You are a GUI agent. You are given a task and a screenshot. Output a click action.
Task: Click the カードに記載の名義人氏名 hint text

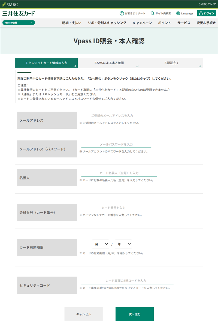[x=116, y=180]
